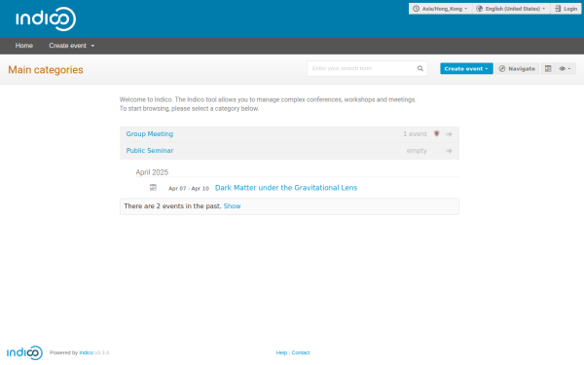Open Create event menu in dark navigation bar
Viewport: 584px width, 365px height.
71,46
